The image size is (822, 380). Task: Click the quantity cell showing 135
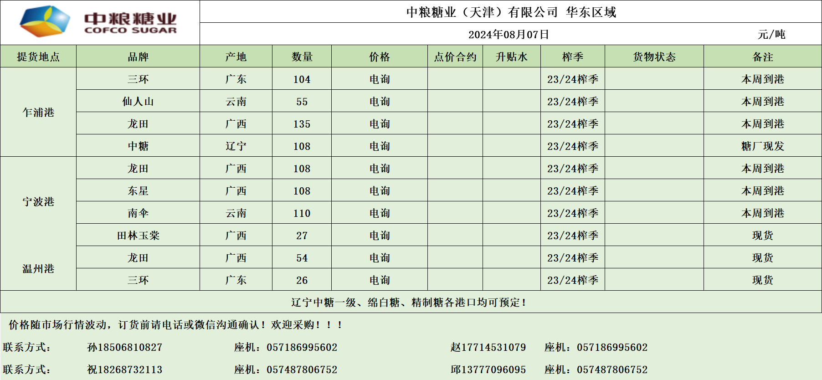(x=302, y=123)
